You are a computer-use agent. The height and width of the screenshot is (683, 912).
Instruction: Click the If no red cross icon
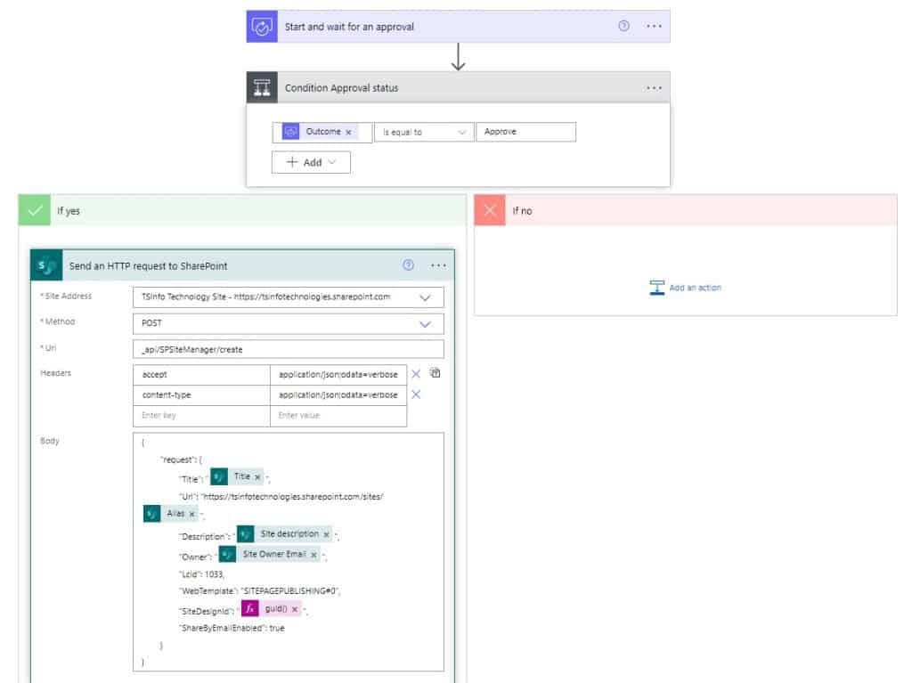[490, 210]
